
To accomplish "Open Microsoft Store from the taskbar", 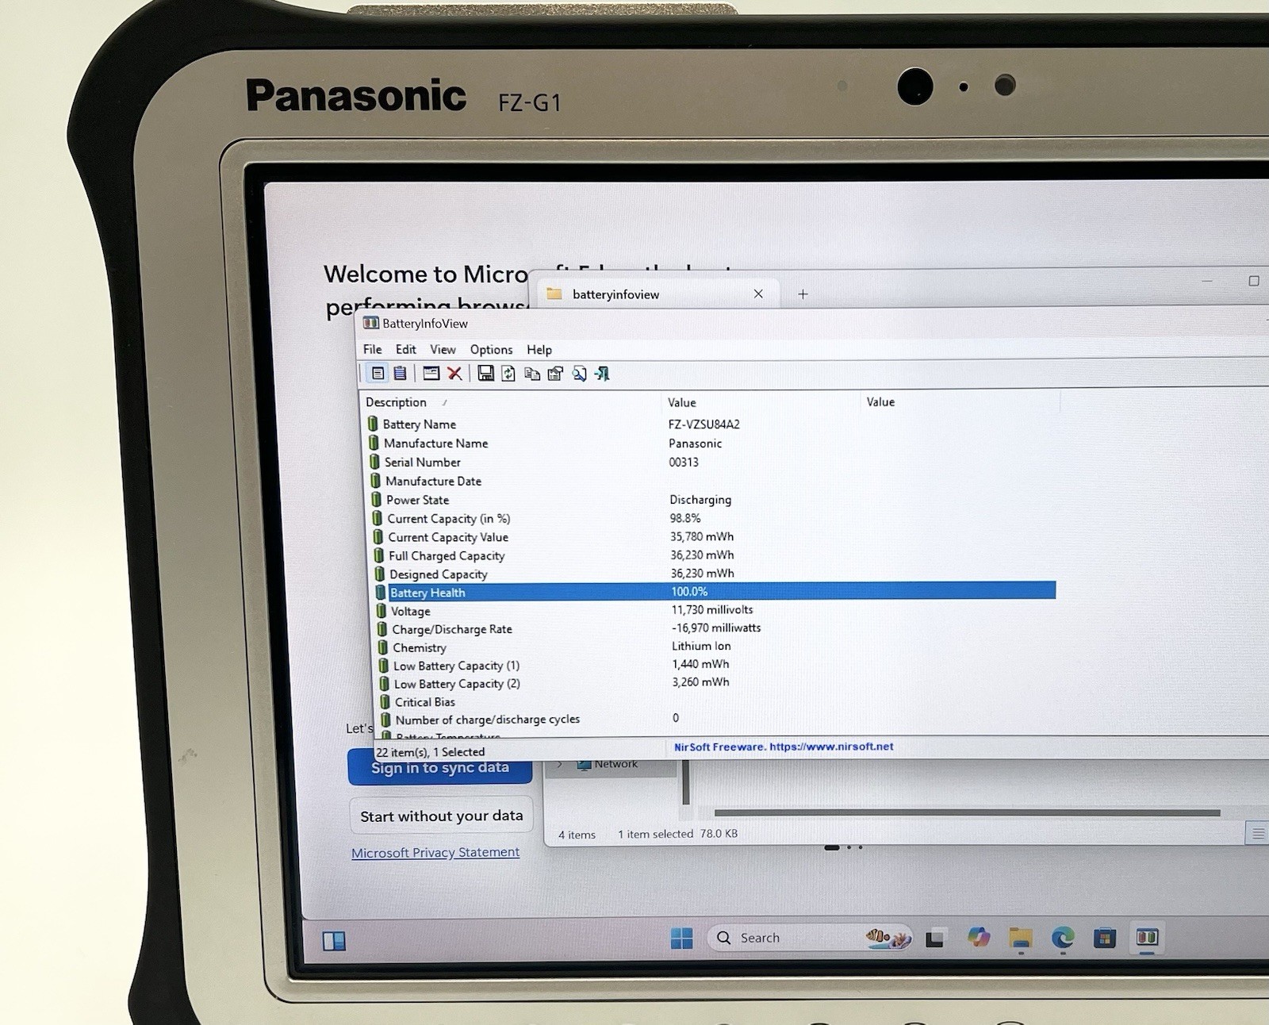I will tap(1105, 939).
